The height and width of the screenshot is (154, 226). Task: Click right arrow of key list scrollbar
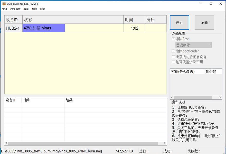tap(220, 97)
